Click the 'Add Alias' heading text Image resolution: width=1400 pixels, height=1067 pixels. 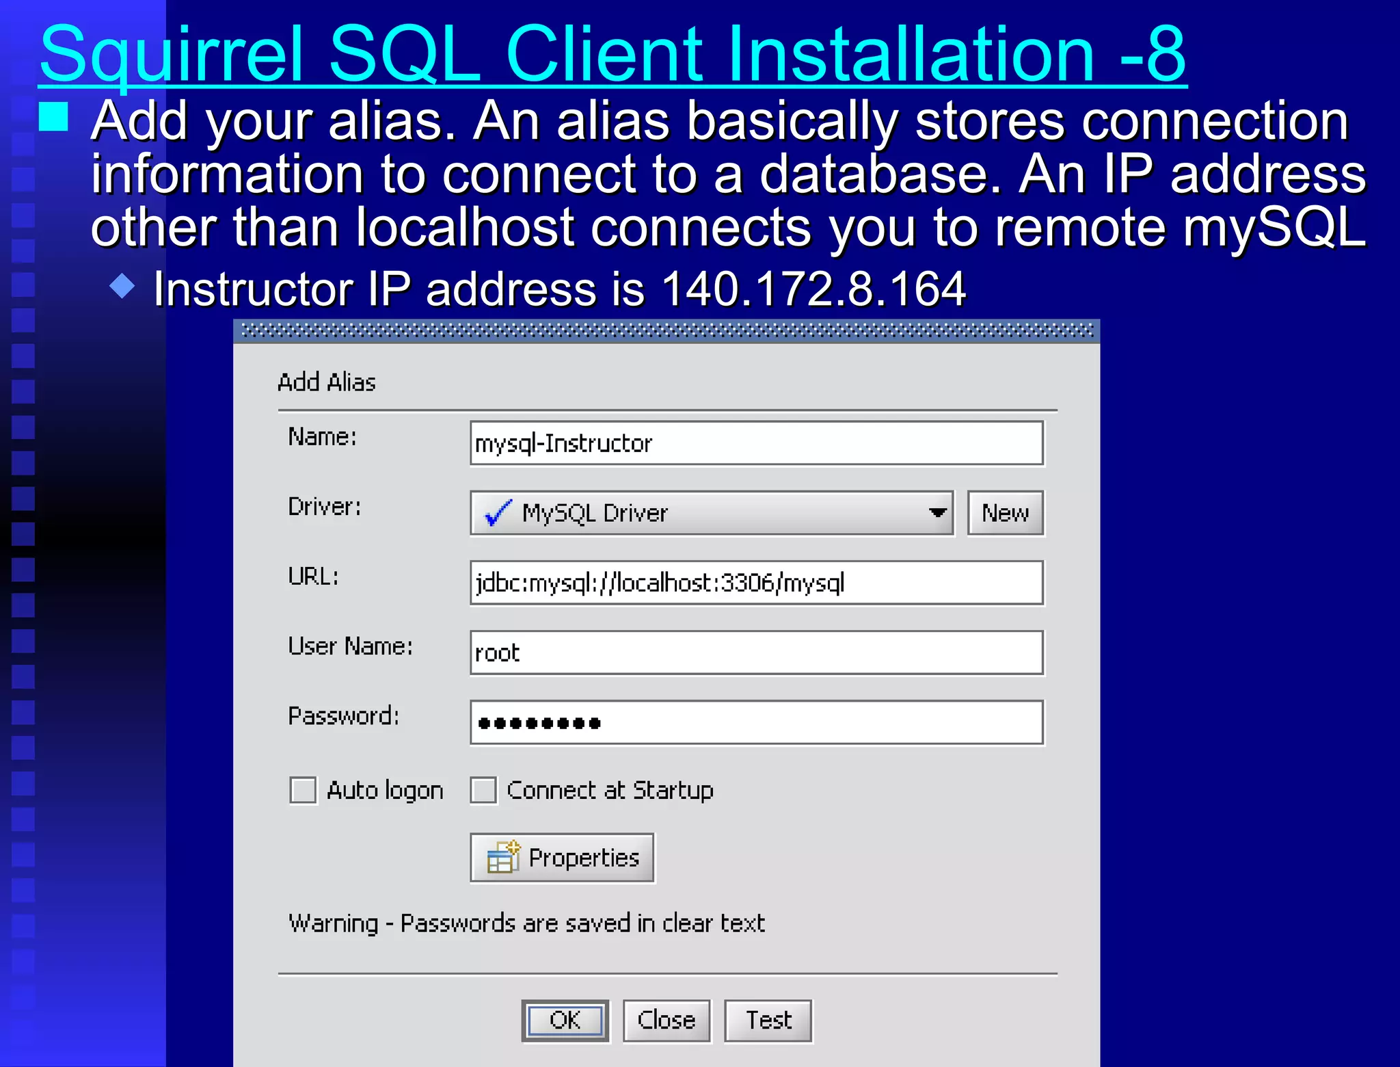click(327, 382)
